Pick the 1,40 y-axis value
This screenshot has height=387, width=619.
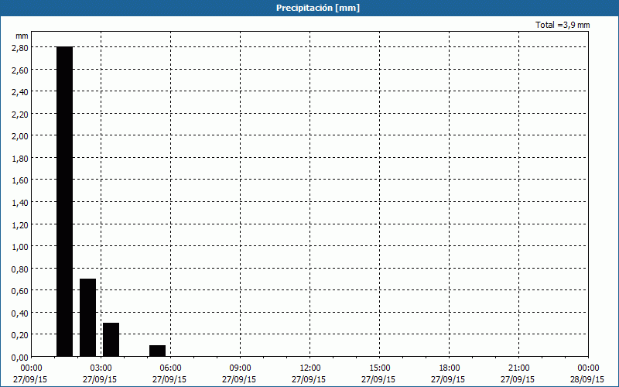[20, 202]
